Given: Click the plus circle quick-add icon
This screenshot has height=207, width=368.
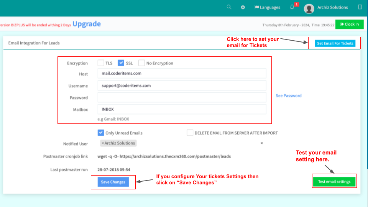Looking at the screenshot, I should click(243, 7).
